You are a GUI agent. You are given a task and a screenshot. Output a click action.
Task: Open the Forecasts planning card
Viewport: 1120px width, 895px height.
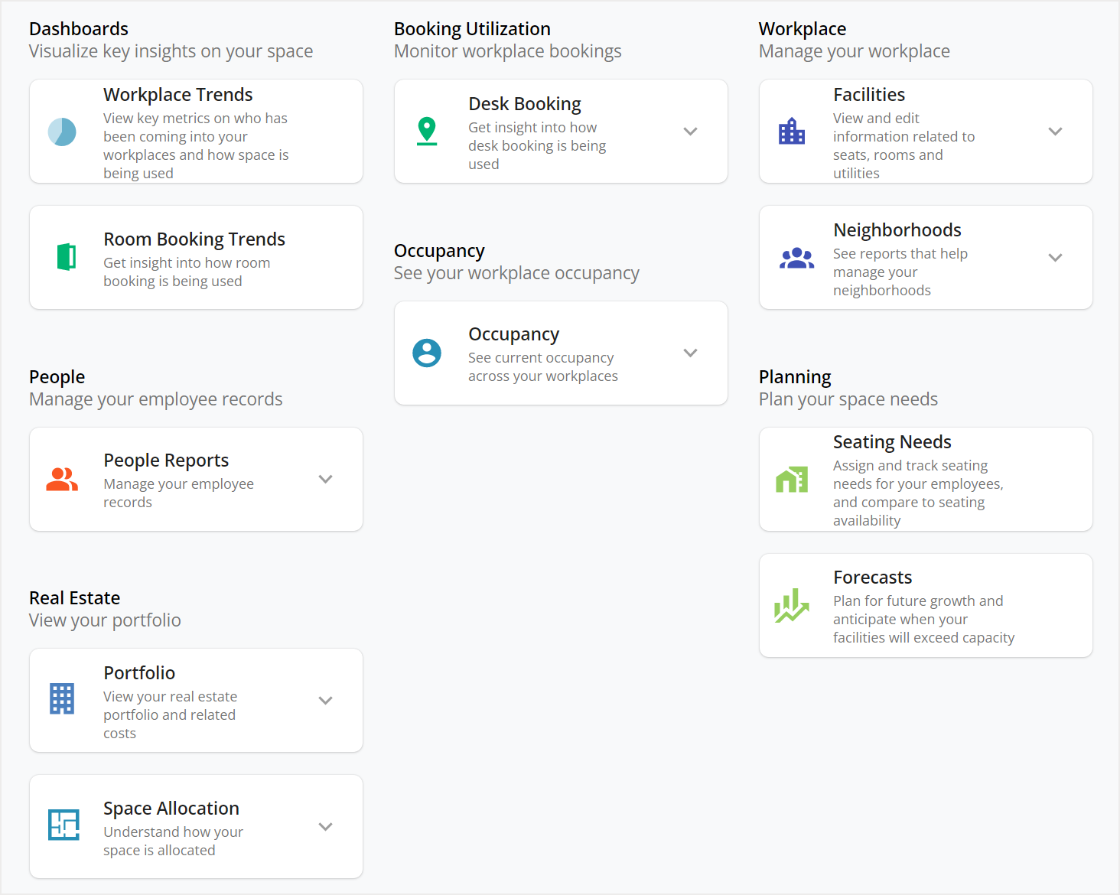point(926,605)
